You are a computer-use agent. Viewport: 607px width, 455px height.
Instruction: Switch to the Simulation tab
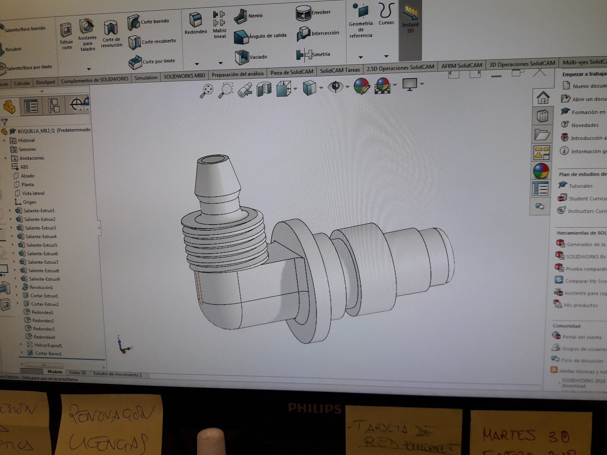146,78
